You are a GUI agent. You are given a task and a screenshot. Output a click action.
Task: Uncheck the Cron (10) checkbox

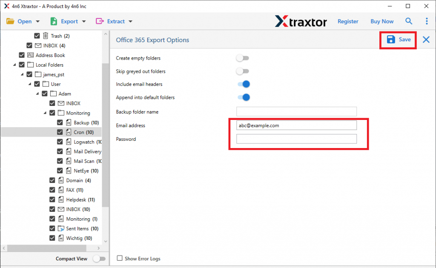[x=60, y=132]
